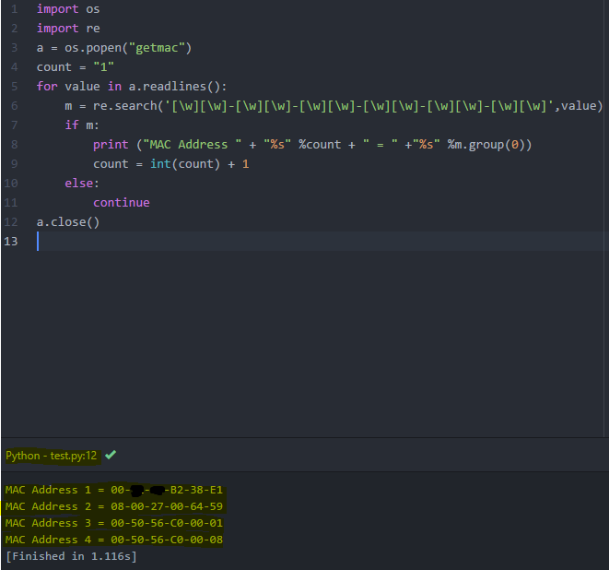Click the "[Finished in 1.116s]" message
Image resolution: width=609 pixels, height=570 pixels.
click(71, 556)
